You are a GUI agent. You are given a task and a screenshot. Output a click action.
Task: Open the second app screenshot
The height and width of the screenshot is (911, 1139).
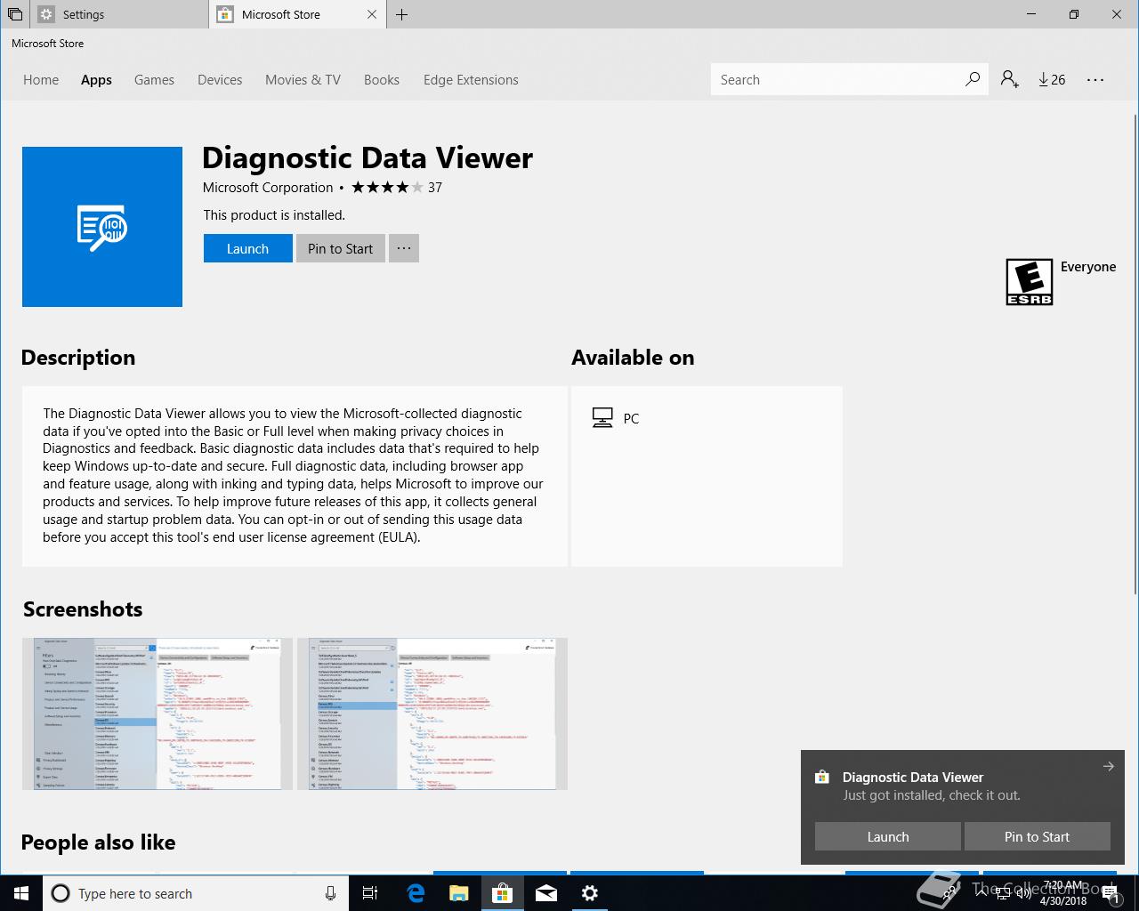pyautogui.click(x=432, y=713)
